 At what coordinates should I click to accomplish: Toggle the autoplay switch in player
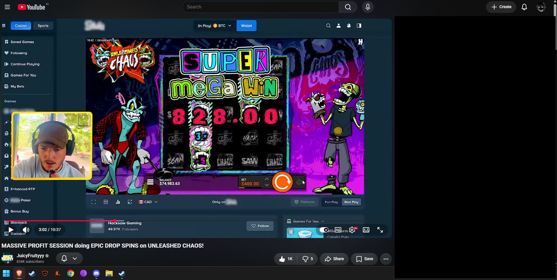click(x=324, y=229)
